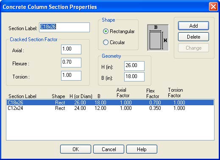
Task: Click the 12.00 width in C12x24 row
Action: (100, 108)
